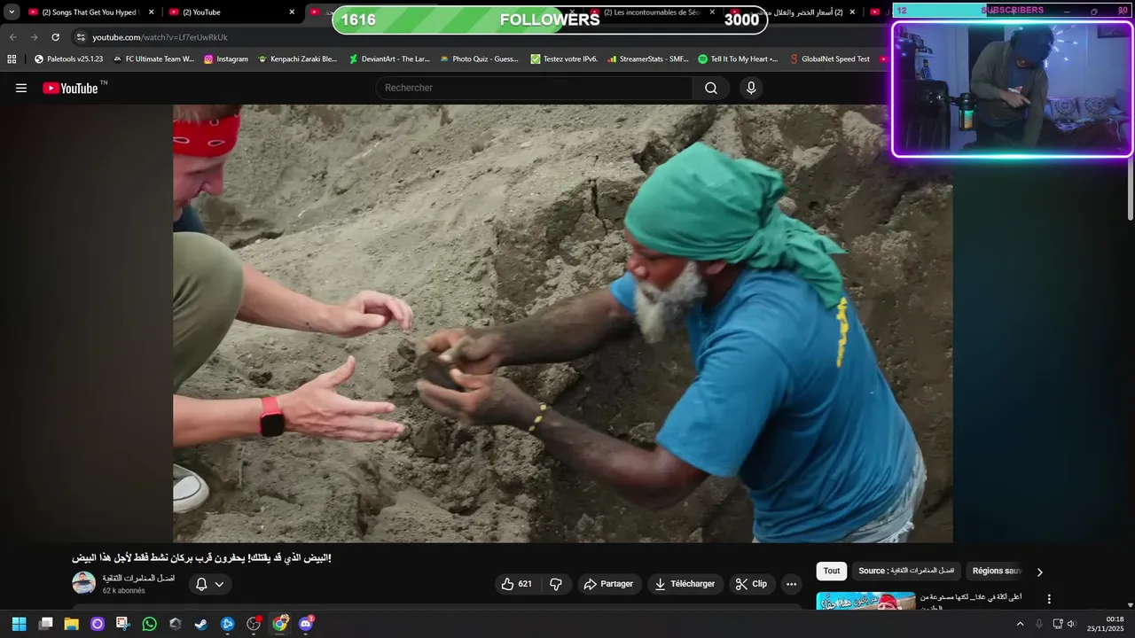Open the Instagram bookmark
This screenshot has width=1135, height=638.
point(226,59)
